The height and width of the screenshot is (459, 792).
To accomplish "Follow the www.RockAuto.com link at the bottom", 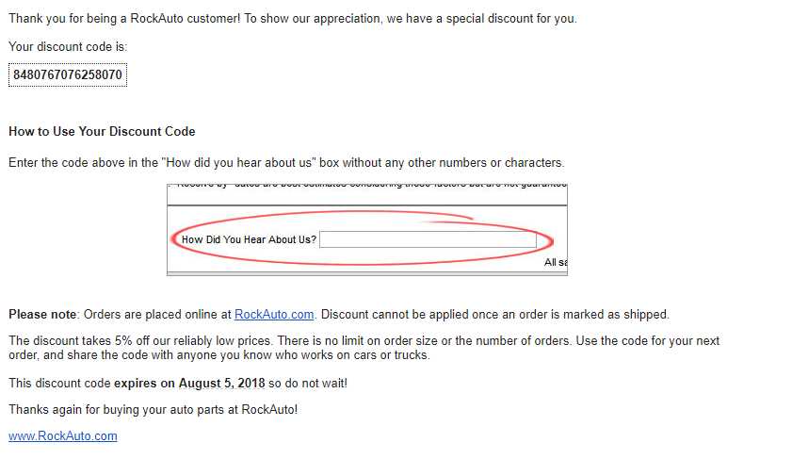I will pyautogui.click(x=63, y=435).
